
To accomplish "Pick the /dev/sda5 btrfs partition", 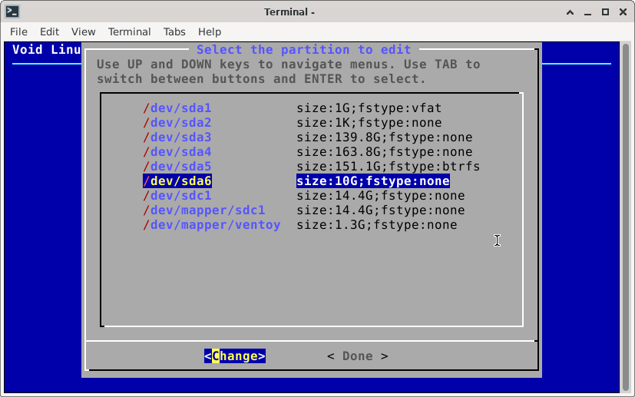I will pos(177,167).
